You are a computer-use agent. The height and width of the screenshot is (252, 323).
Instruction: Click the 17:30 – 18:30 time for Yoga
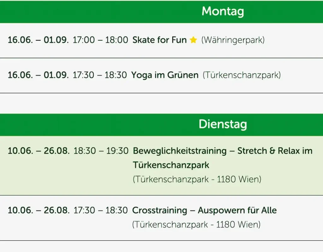tap(100, 75)
